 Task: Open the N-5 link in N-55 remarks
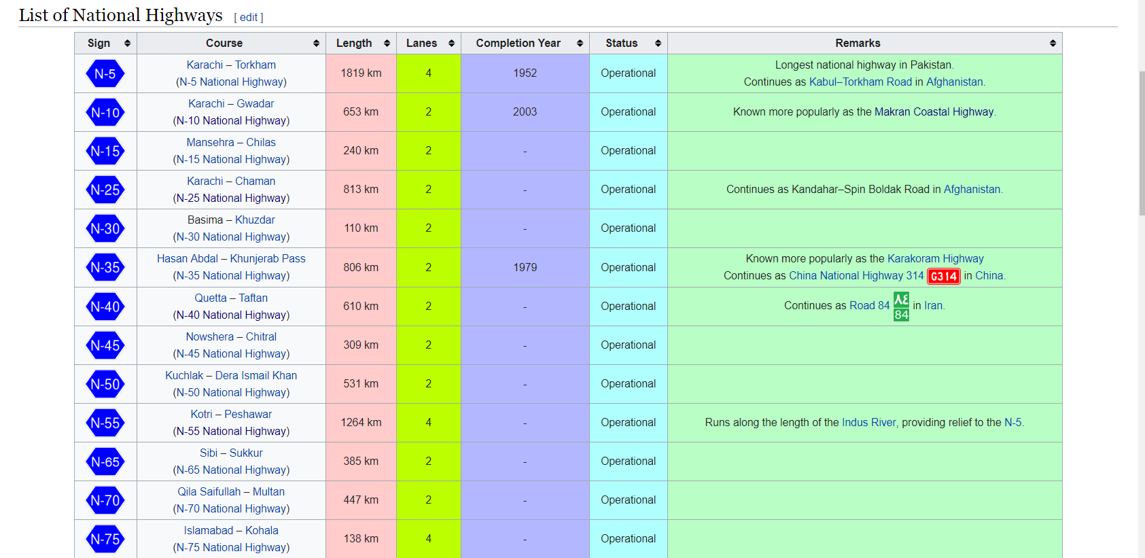click(x=1012, y=422)
